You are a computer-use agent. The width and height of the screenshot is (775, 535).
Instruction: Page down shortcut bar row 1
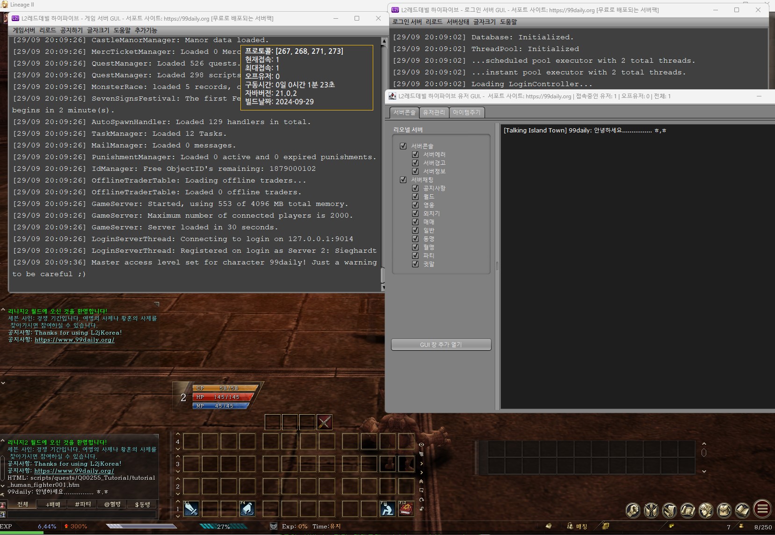[178, 516]
